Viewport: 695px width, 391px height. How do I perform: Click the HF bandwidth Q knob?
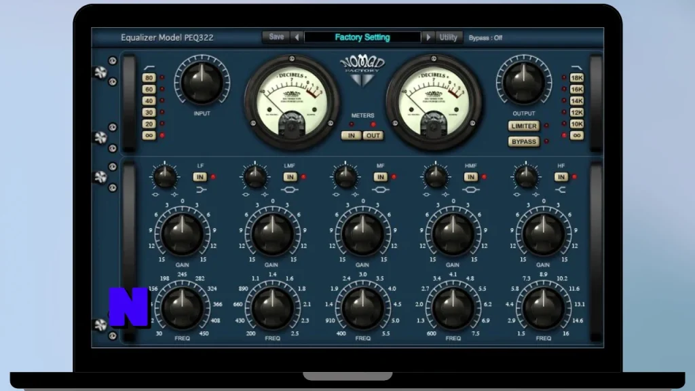pos(526,176)
